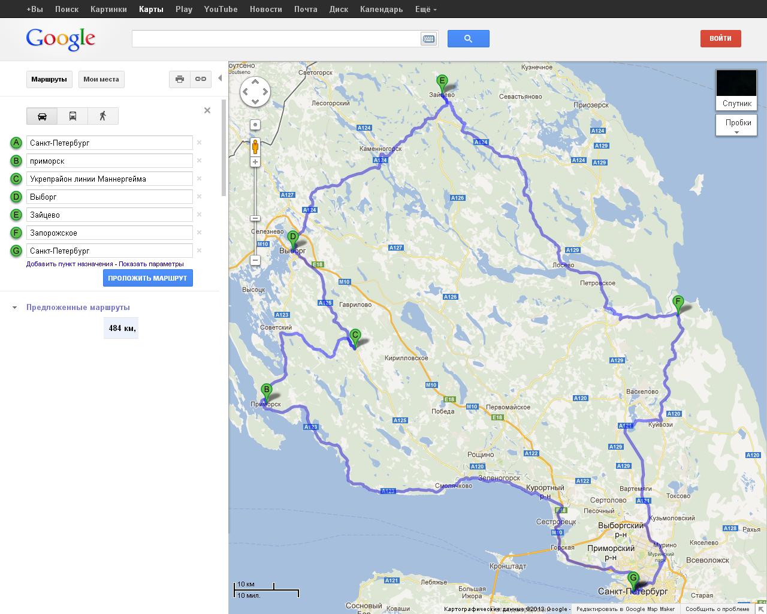
Task: Select the 484 км suggested route
Action: 122,328
